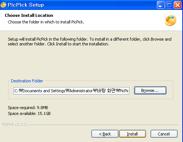Image resolution: width=183 pixels, height=142 pixels.
Task: Click the 'PicPick v2.3.2' version label
Action: 14,124
